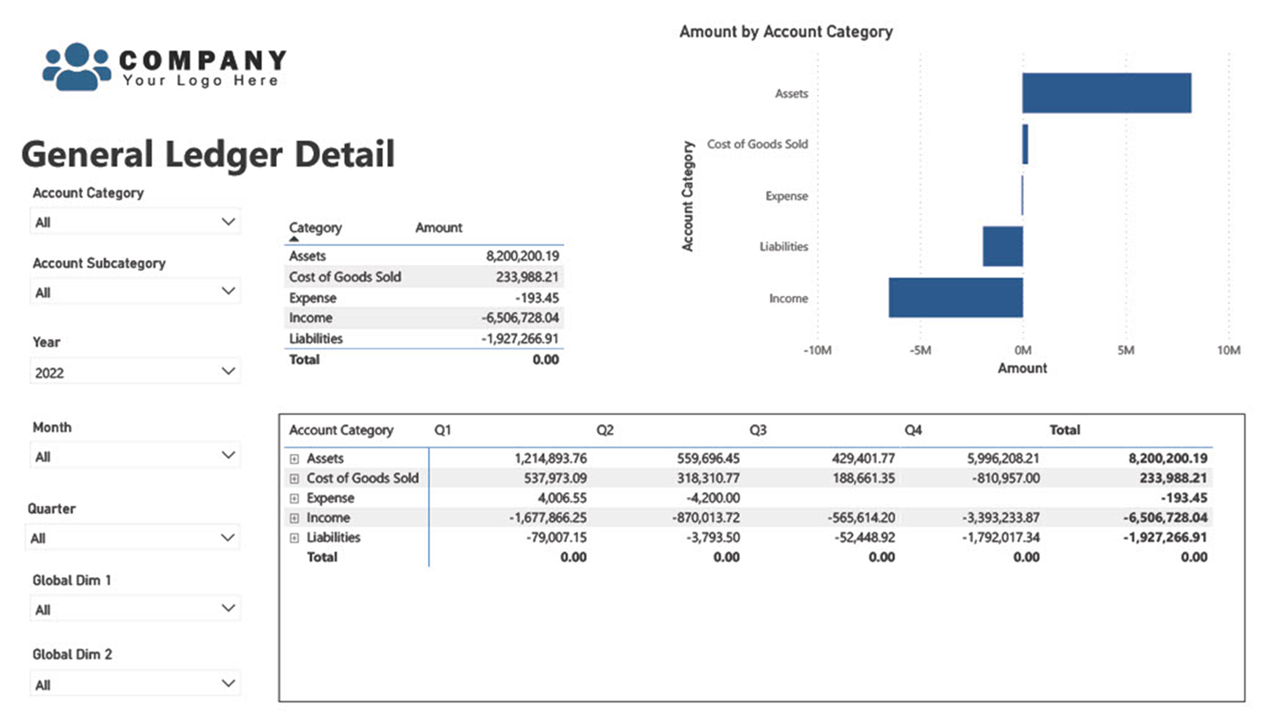Select the Income bar in the chart
Screen dimensions: 1264x722
(955, 298)
